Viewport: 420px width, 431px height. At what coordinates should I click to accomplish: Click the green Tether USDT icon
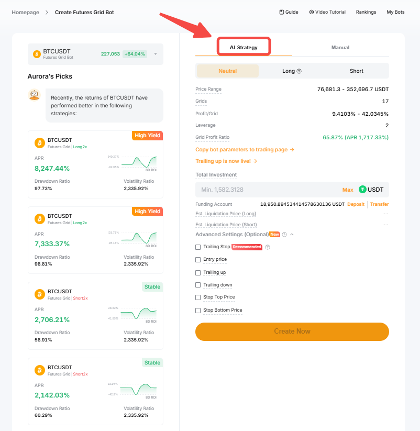[x=362, y=190]
